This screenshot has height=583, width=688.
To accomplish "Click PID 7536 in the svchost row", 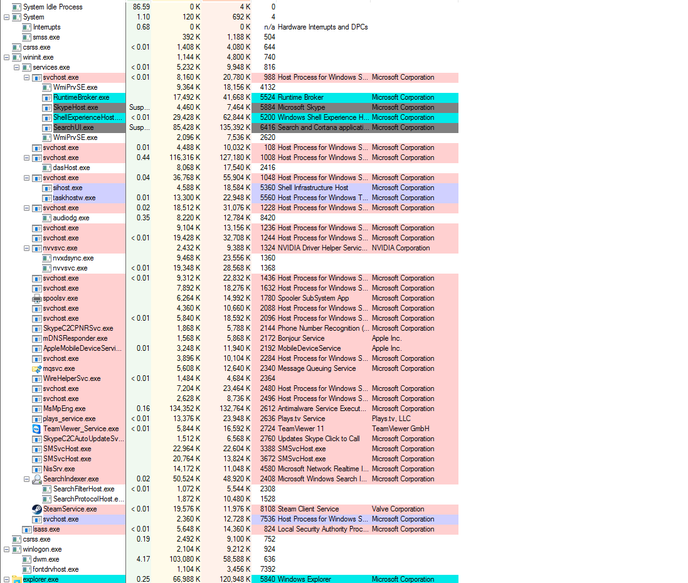I will click(x=268, y=520).
